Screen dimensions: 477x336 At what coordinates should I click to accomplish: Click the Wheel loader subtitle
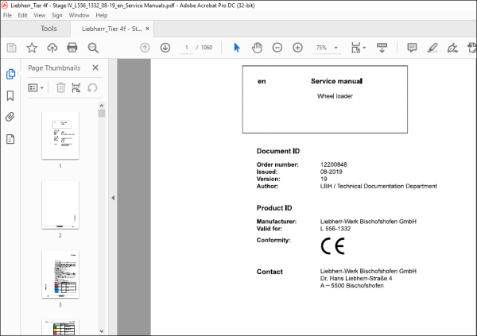click(x=335, y=96)
